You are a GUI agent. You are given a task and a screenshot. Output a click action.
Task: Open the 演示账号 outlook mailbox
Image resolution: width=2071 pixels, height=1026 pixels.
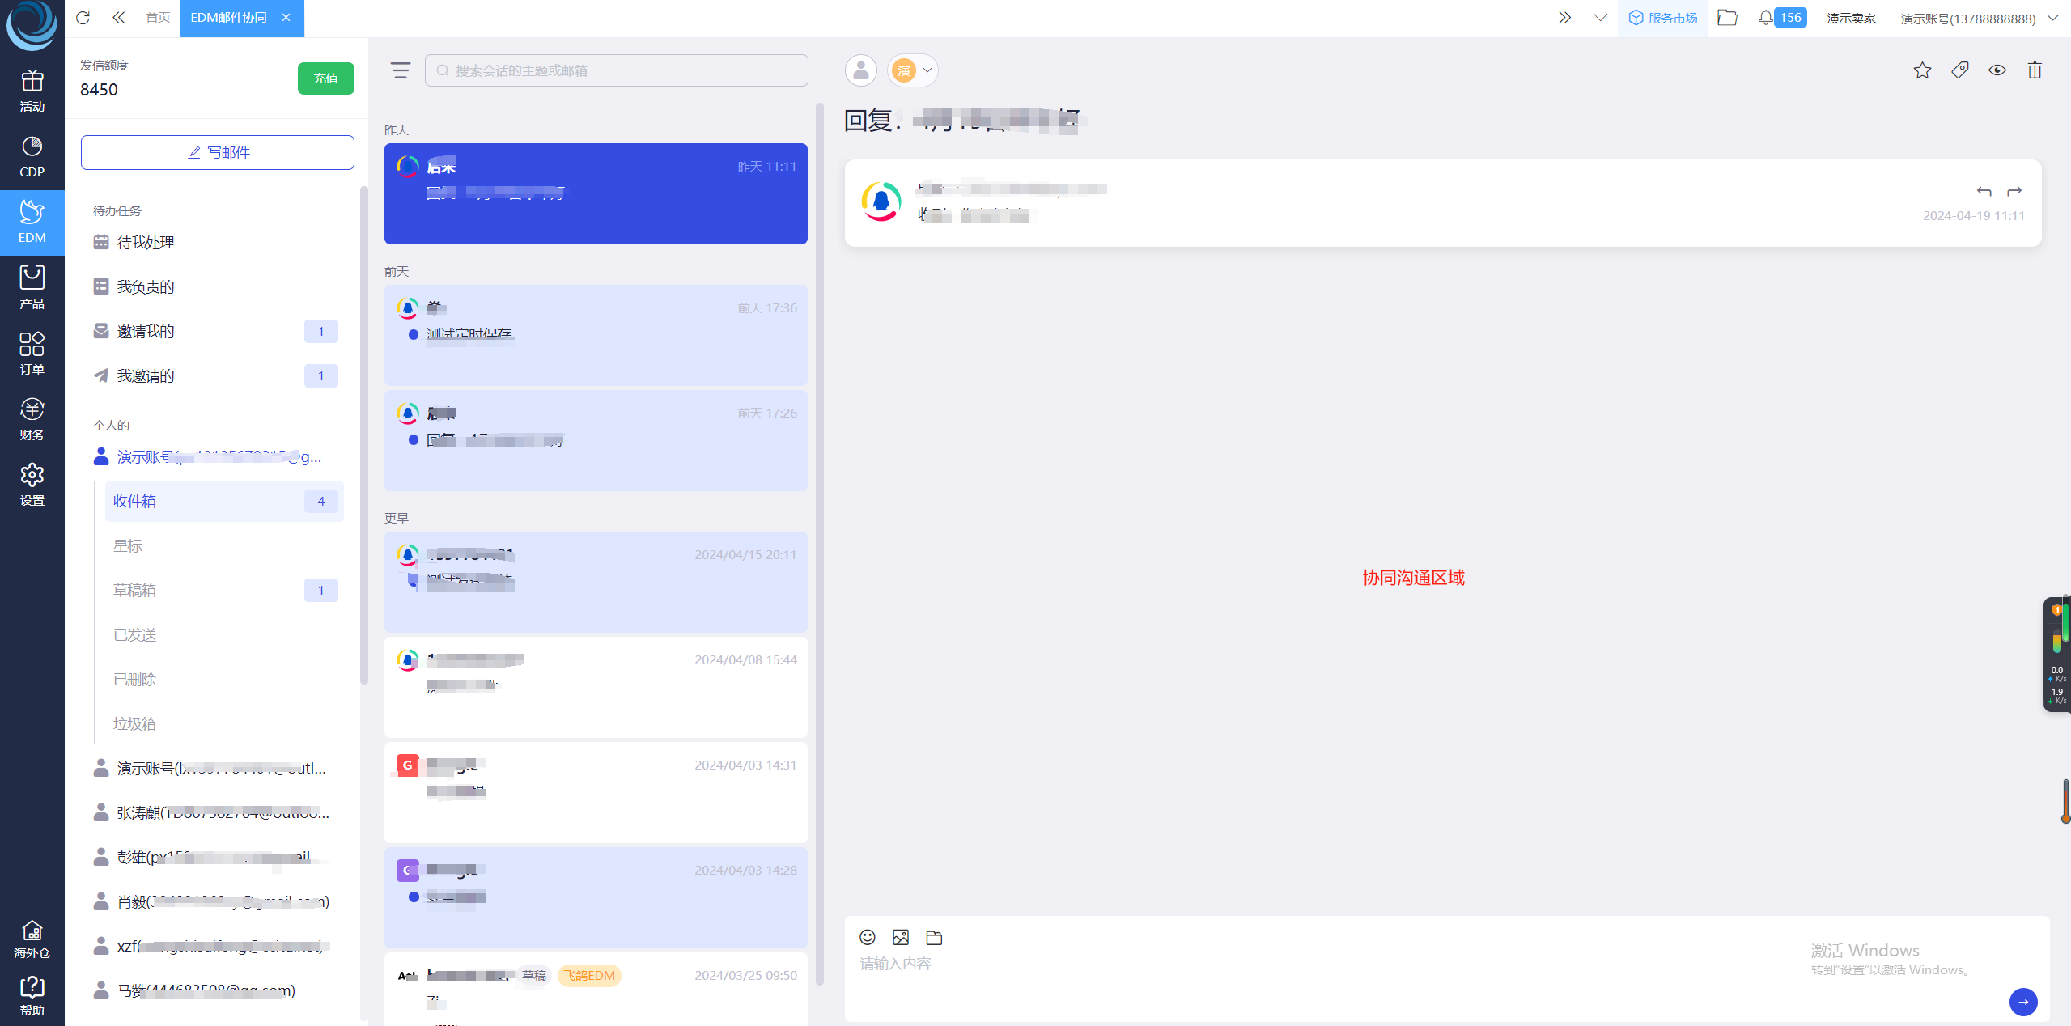pyautogui.click(x=218, y=768)
